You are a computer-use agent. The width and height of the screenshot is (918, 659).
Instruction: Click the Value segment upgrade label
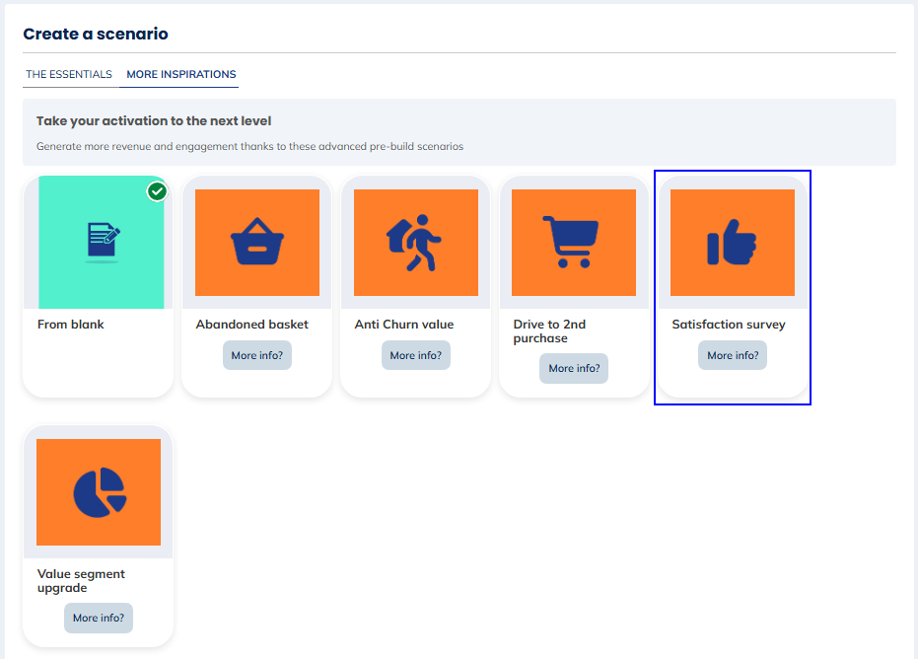click(81, 581)
